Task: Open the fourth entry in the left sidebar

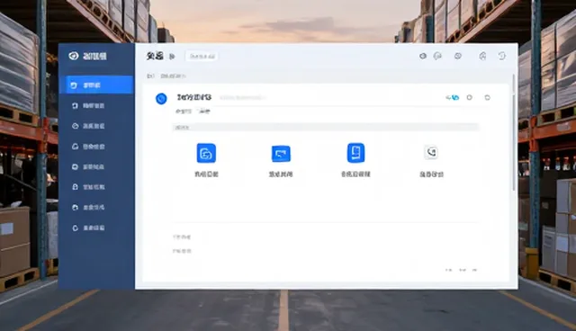Action: click(88, 147)
